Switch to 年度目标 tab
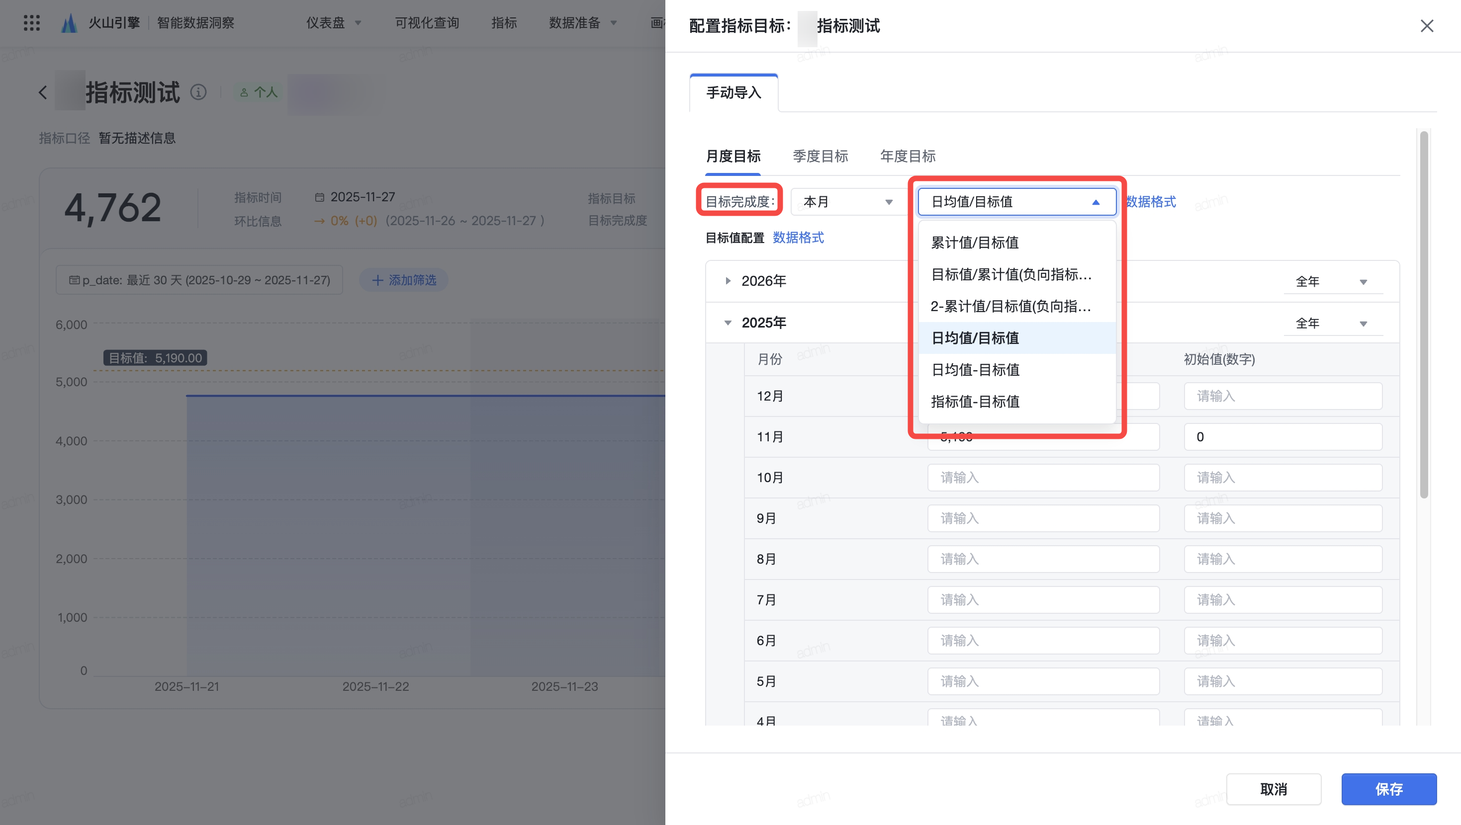 908,156
